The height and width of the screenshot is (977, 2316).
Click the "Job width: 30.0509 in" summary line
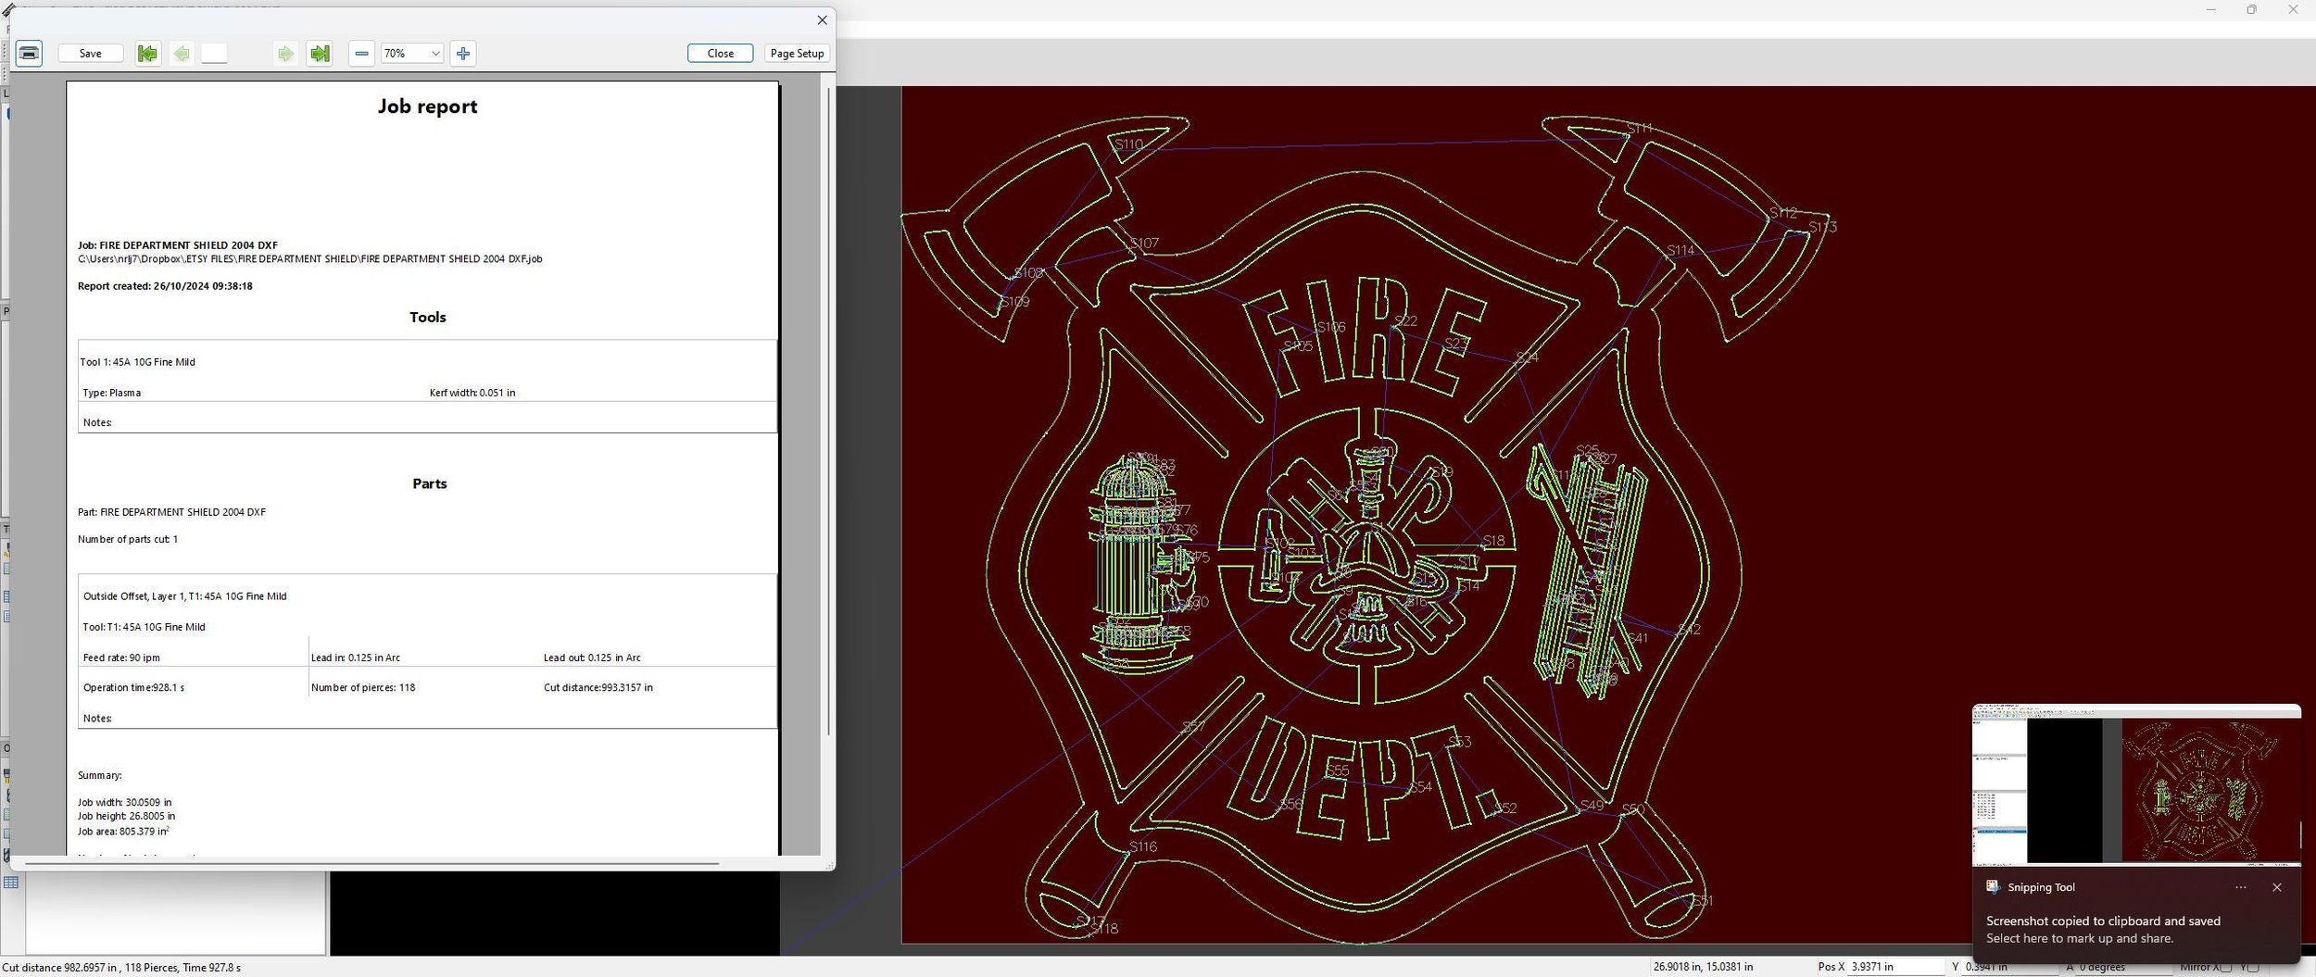pos(124,802)
